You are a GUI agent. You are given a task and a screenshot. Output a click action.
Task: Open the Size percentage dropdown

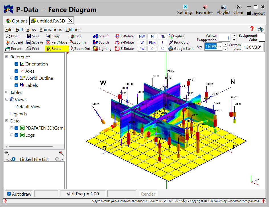tap(219, 47)
